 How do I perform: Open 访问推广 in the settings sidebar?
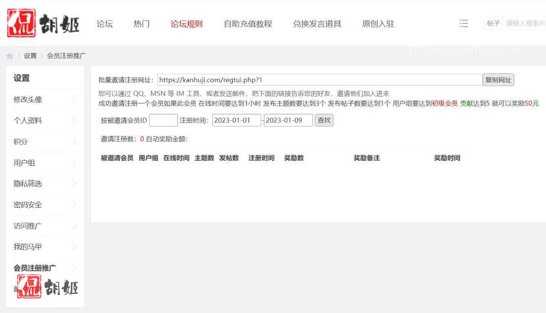28,226
